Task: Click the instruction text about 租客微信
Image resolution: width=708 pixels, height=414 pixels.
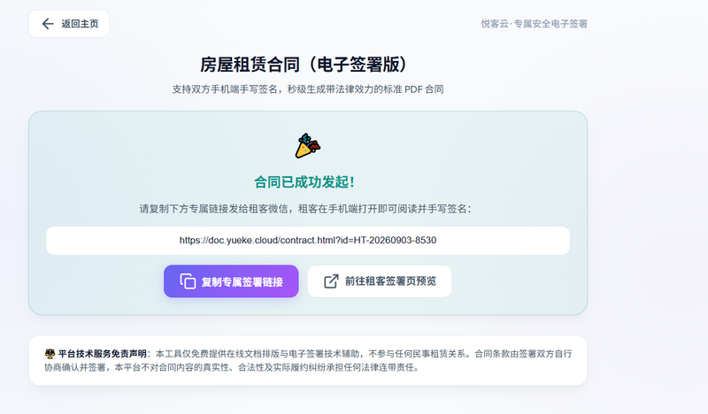Action: (304, 209)
